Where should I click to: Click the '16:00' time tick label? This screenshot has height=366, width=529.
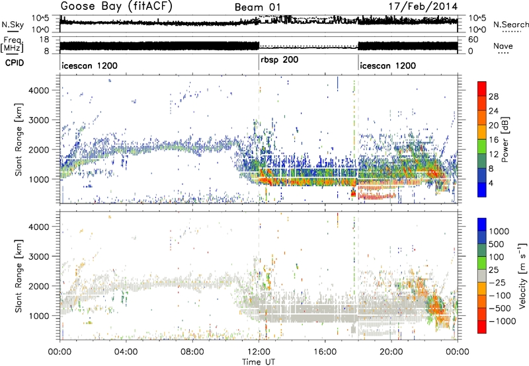(x=325, y=352)
